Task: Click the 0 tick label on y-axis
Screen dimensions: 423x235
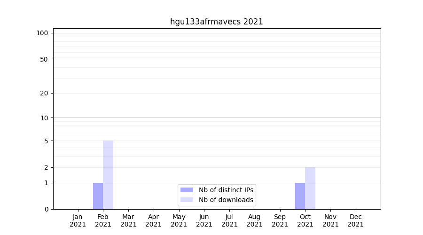Action: point(46,209)
